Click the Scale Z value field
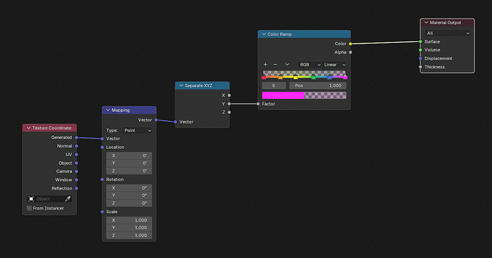The width and height of the screenshot is (492, 258). click(129, 235)
